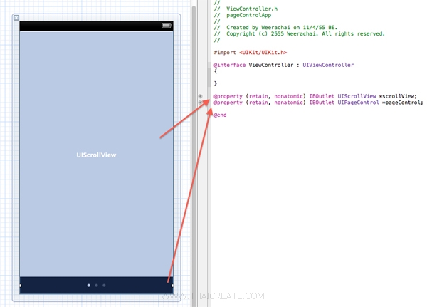This screenshot has width=427, height=307.
Task: Click 'UIViewController' superclass name
Action: 328,65
